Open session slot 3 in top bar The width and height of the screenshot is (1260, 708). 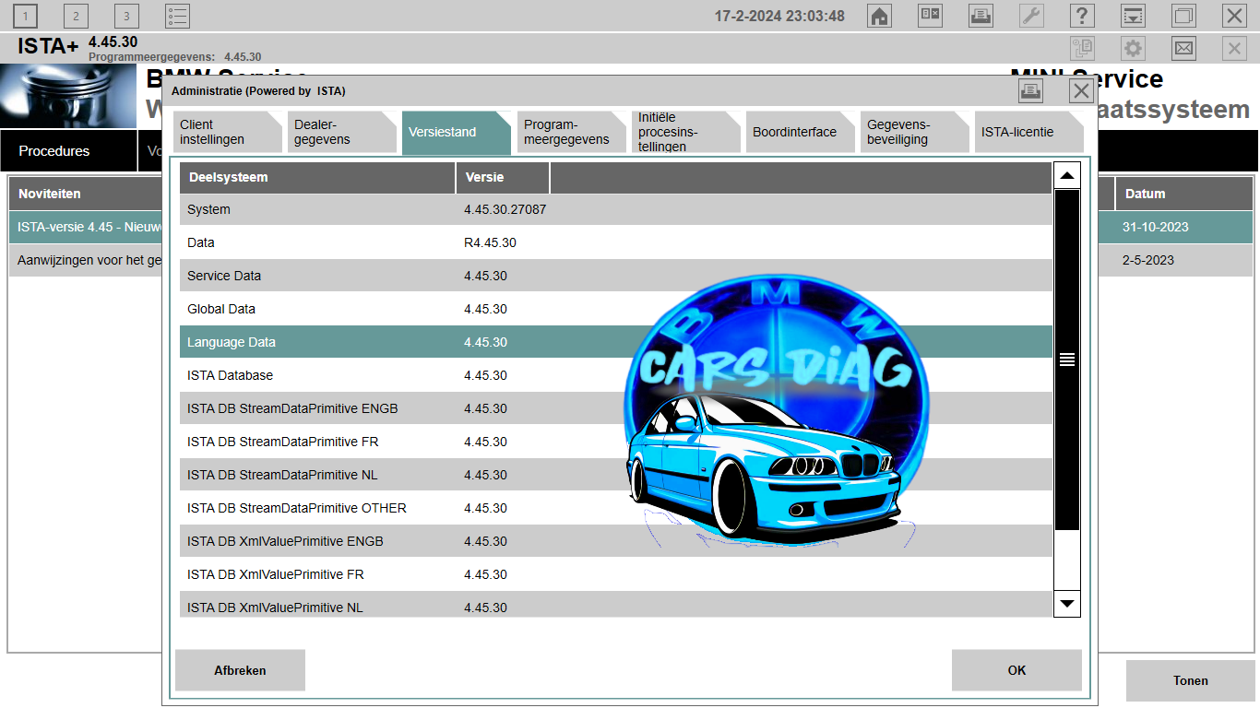126,16
